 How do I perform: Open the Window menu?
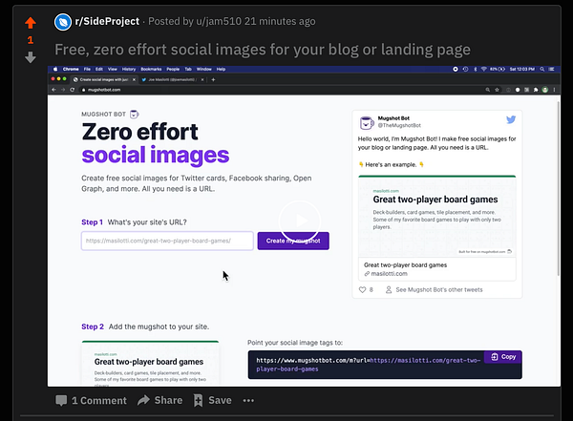click(204, 69)
